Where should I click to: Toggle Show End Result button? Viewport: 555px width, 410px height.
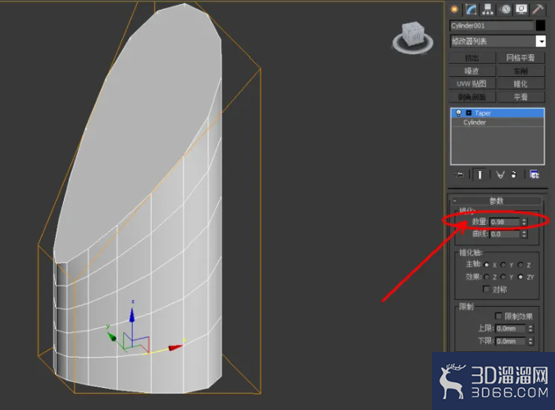pyautogui.click(x=480, y=174)
